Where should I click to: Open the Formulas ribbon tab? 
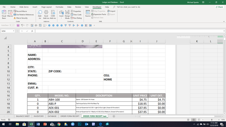[59, 7]
